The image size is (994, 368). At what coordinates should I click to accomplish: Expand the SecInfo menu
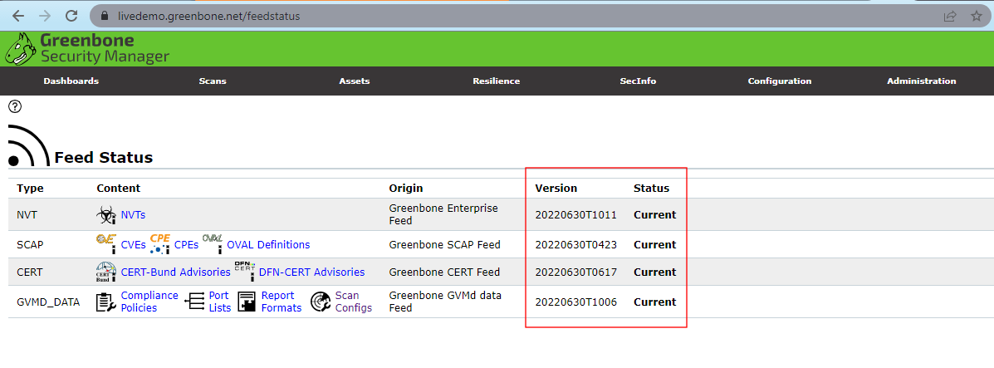point(638,81)
